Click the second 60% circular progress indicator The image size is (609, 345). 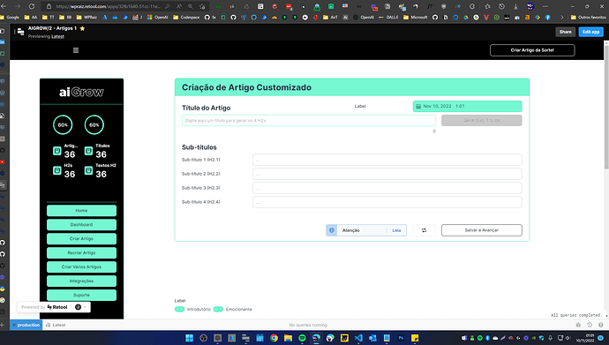coord(94,125)
